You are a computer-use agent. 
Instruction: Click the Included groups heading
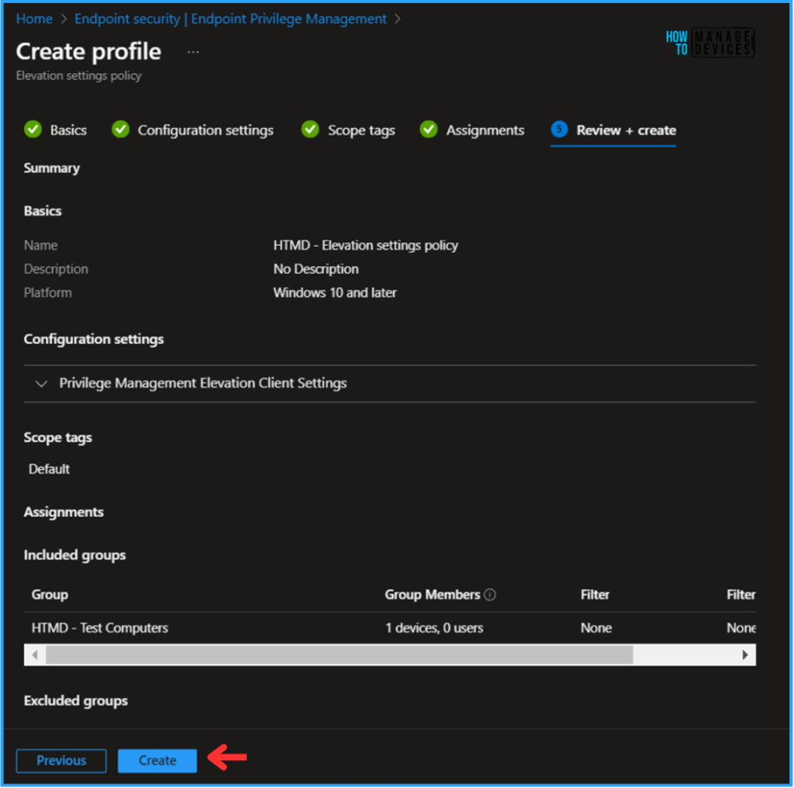(x=74, y=555)
